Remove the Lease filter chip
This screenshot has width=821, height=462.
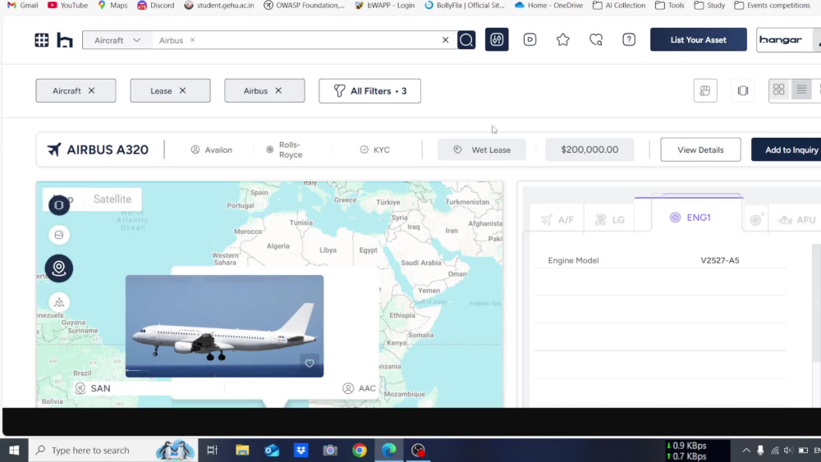[182, 90]
